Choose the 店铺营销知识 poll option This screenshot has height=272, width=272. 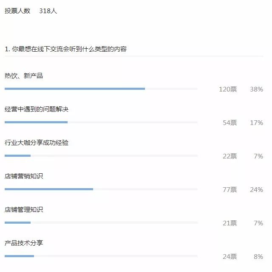coord(24,176)
